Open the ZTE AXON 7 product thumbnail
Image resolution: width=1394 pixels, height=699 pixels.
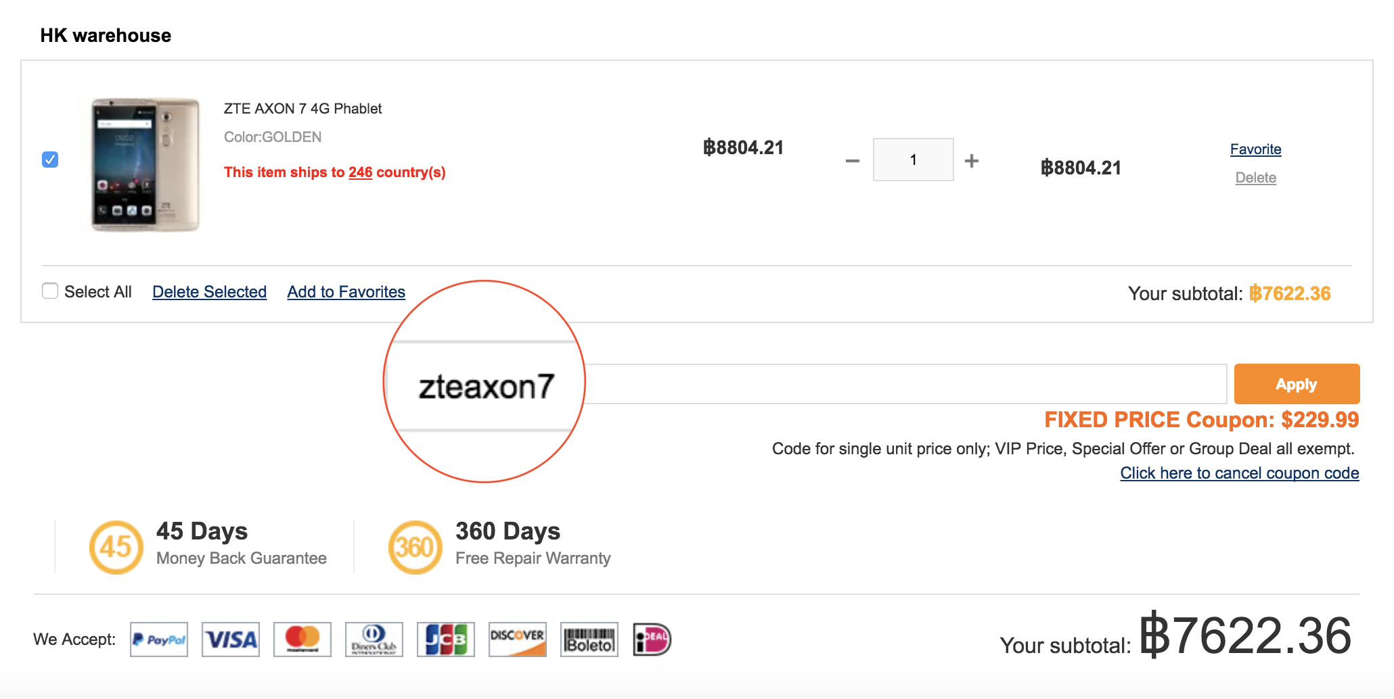(145, 164)
